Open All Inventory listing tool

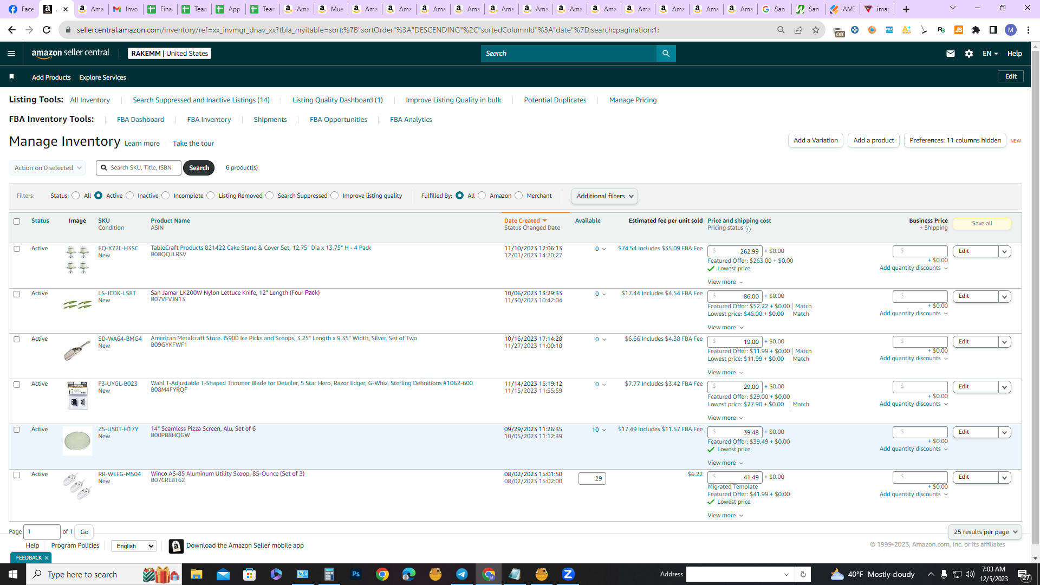[x=90, y=100]
